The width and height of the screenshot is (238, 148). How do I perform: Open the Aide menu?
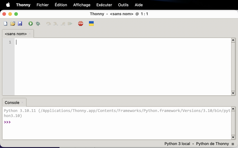click(139, 5)
